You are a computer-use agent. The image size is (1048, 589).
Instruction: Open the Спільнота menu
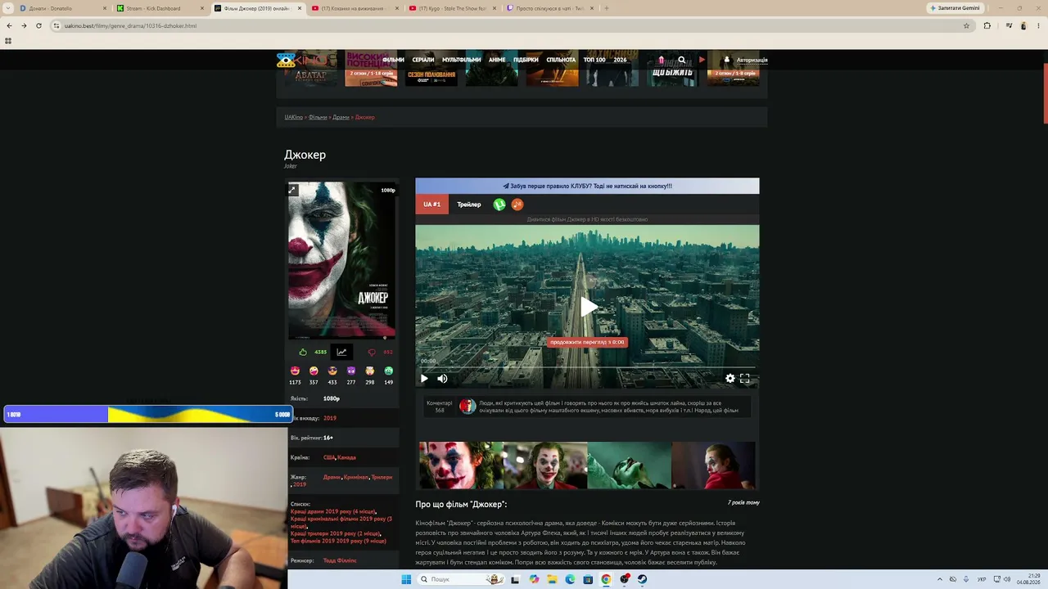tap(561, 60)
